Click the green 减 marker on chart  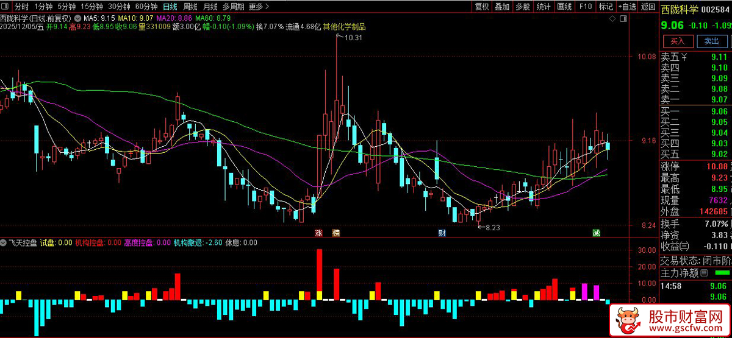(596, 233)
